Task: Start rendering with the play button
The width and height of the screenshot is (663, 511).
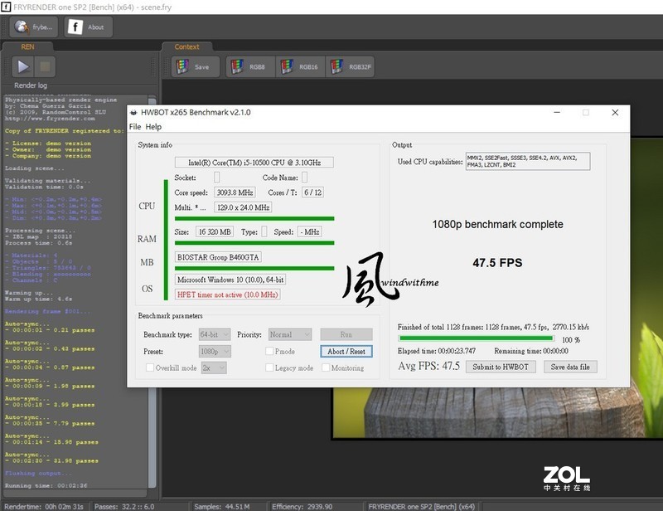Action: [x=23, y=66]
